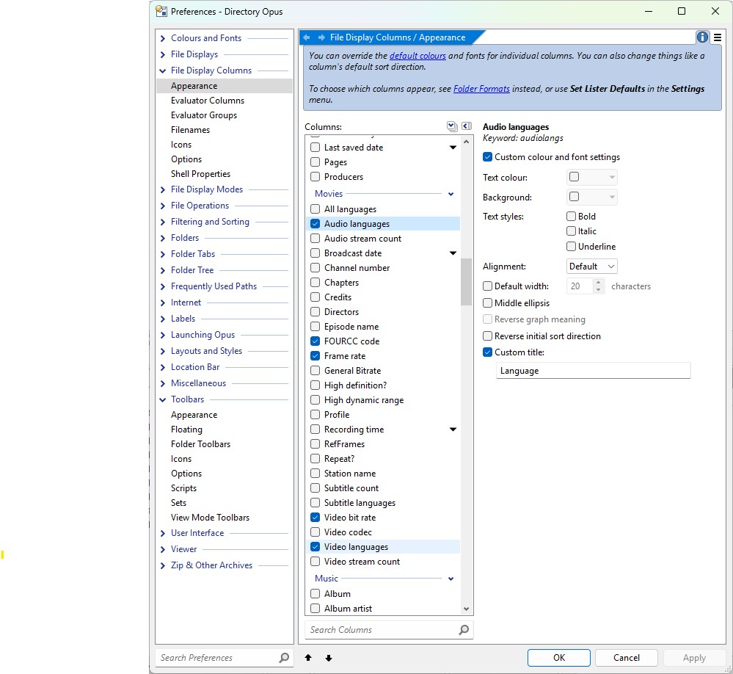Click the back navigation arrow in header
Viewport: 733px width, 674px height.
307,37
